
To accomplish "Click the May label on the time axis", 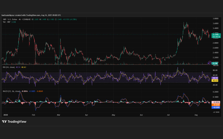I will coord(113,115).
